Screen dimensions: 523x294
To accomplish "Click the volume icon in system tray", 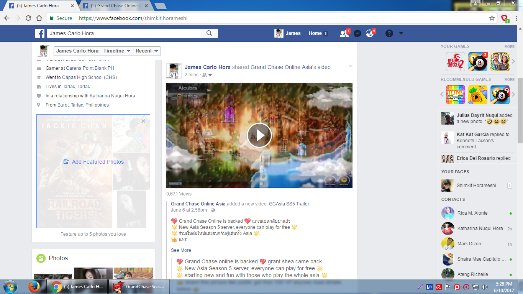I will [x=484, y=287].
